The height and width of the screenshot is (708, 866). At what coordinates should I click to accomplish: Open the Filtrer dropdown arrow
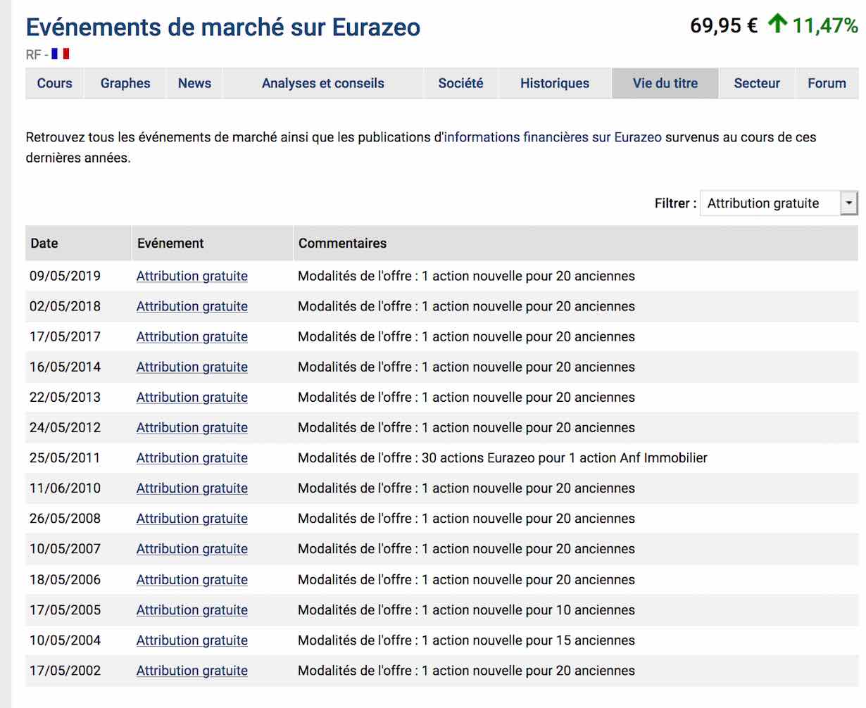pos(849,203)
